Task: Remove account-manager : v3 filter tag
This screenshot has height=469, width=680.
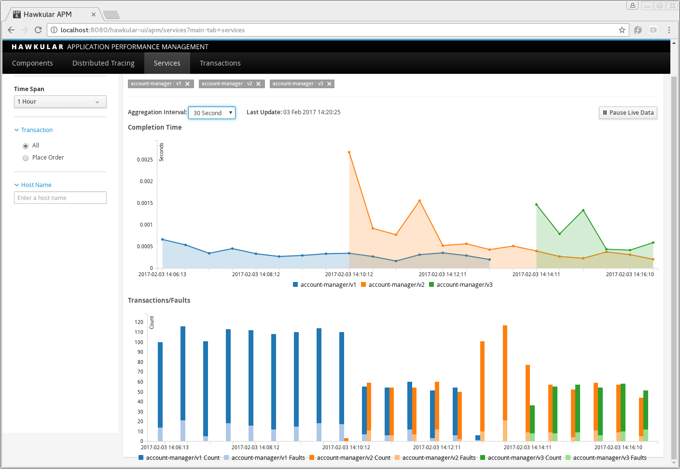Action: point(330,84)
